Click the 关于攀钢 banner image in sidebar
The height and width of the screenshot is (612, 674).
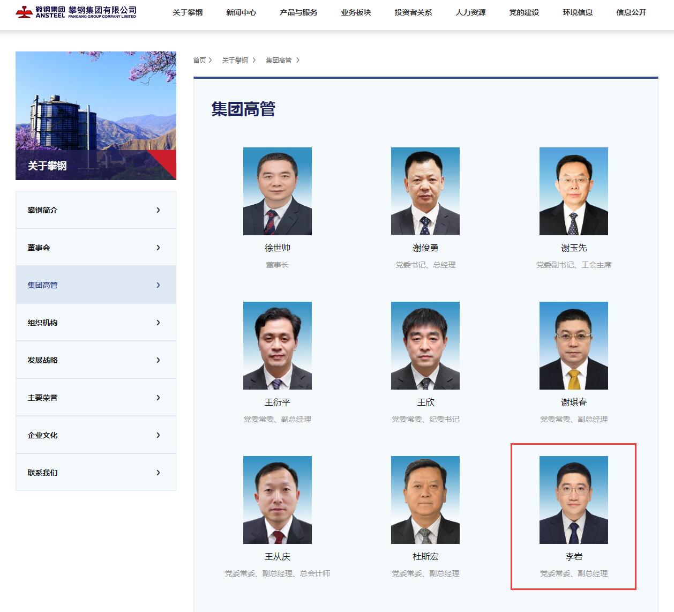pyautogui.click(x=96, y=116)
